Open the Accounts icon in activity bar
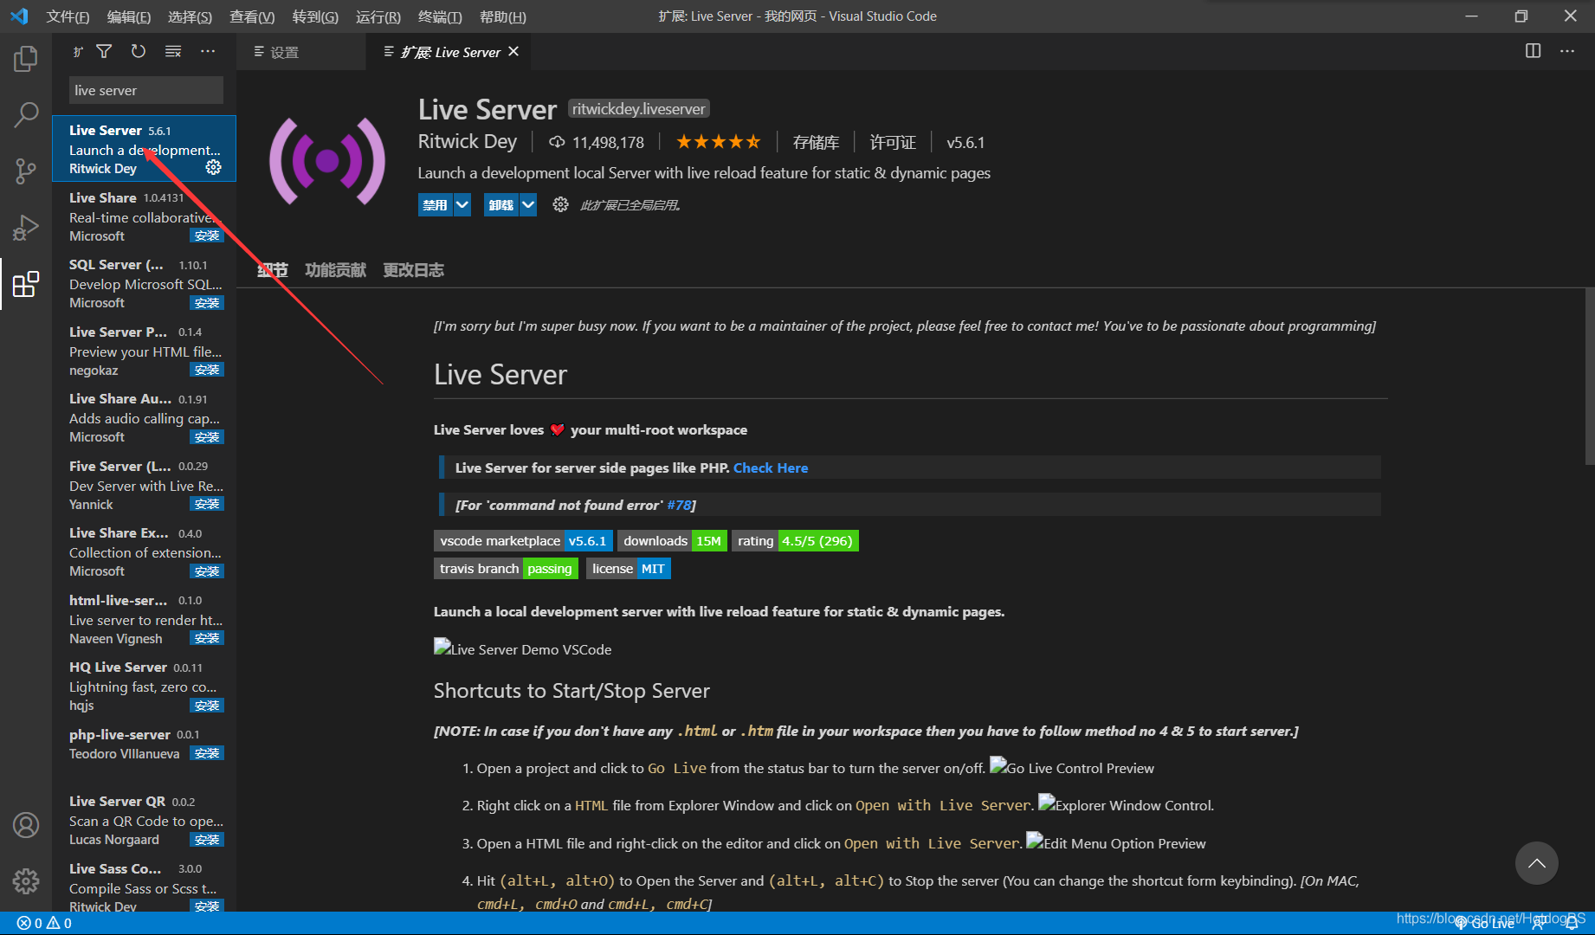The width and height of the screenshot is (1595, 935). click(26, 825)
